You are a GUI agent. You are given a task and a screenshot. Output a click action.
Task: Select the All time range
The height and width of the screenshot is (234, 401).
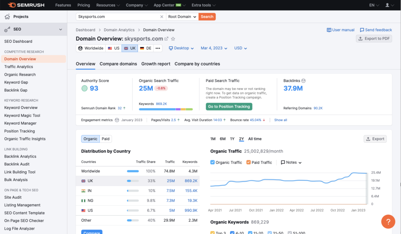255,139
